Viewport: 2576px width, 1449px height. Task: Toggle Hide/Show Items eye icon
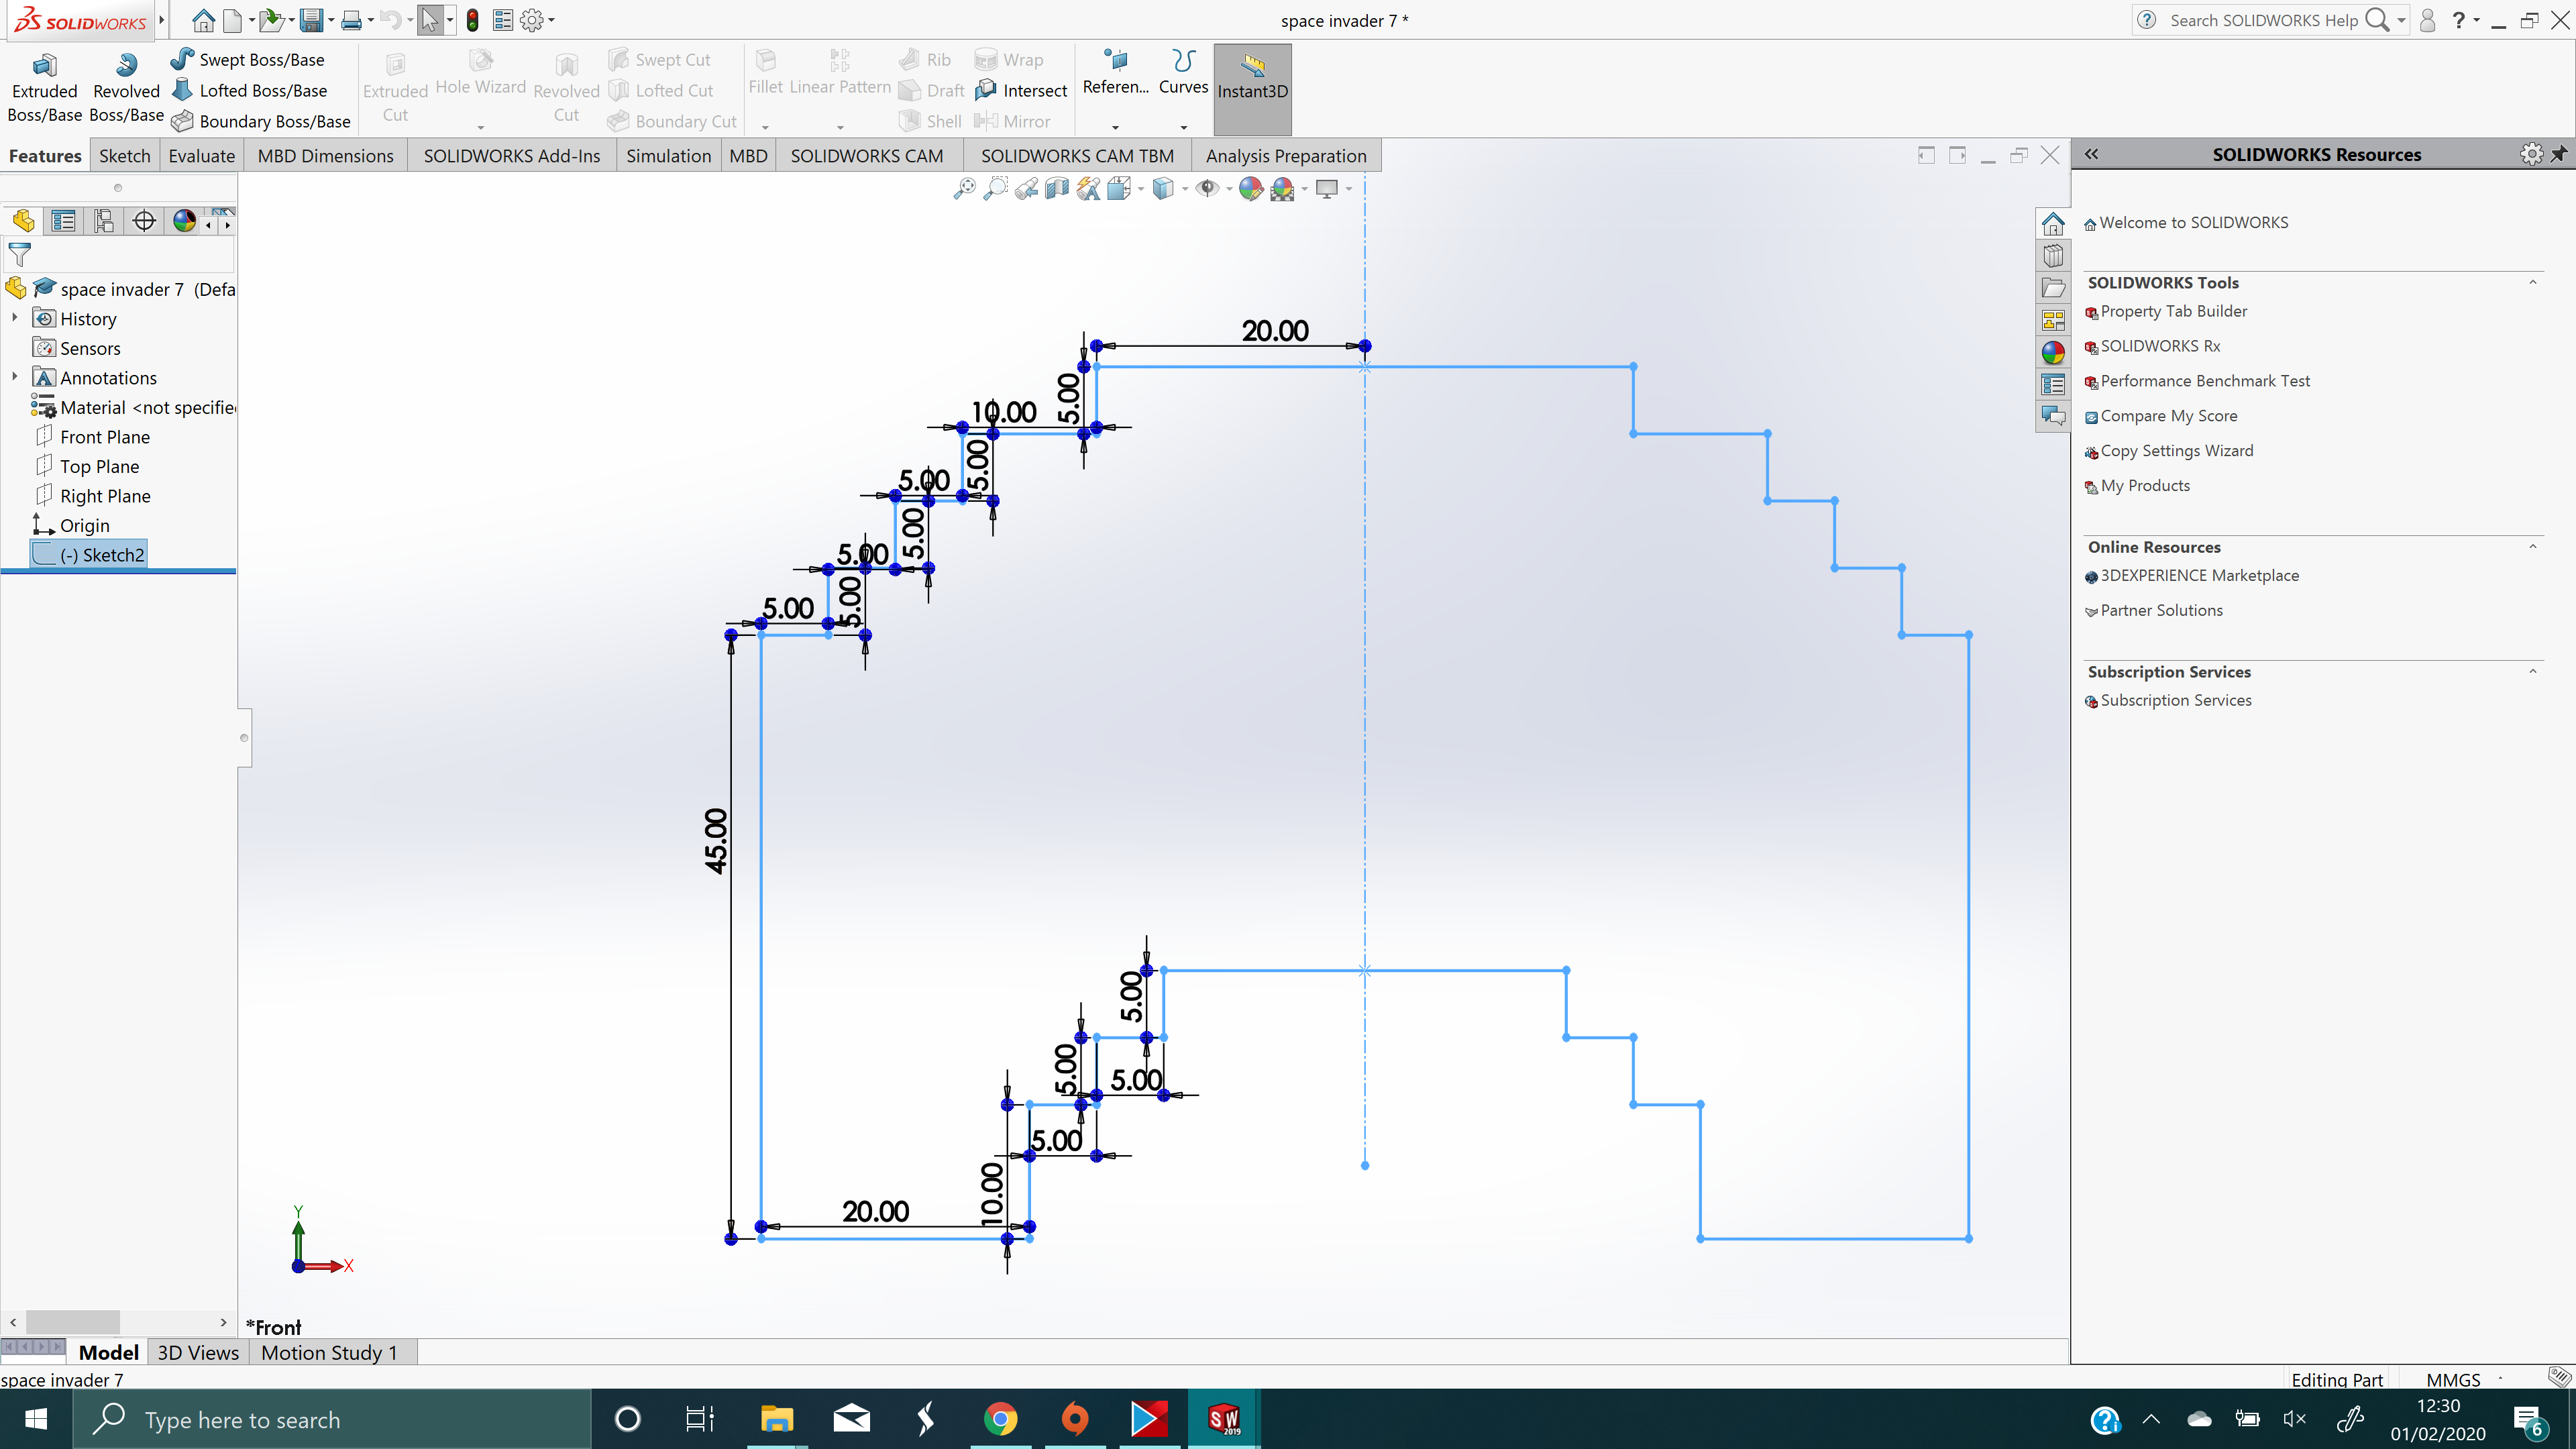(1207, 188)
